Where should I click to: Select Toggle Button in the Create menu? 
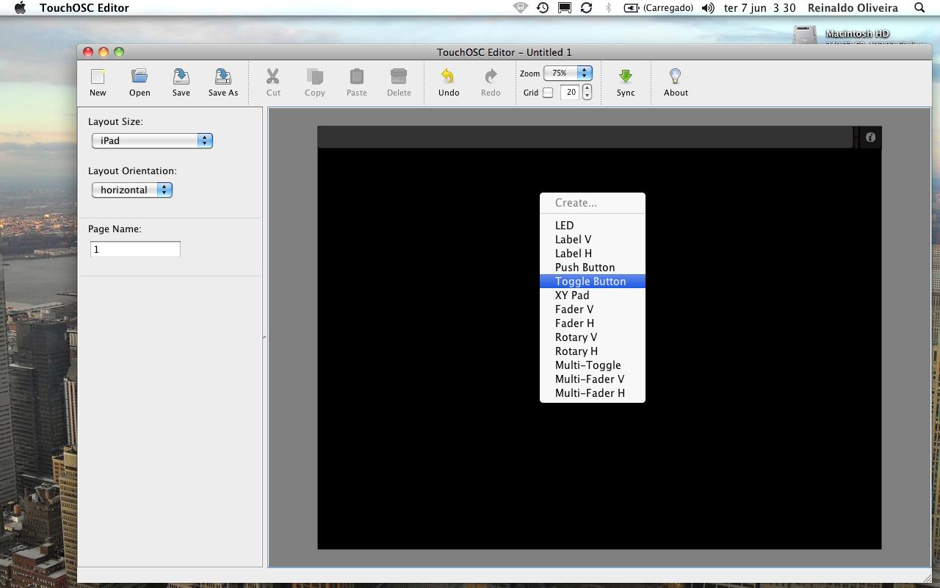593,282
